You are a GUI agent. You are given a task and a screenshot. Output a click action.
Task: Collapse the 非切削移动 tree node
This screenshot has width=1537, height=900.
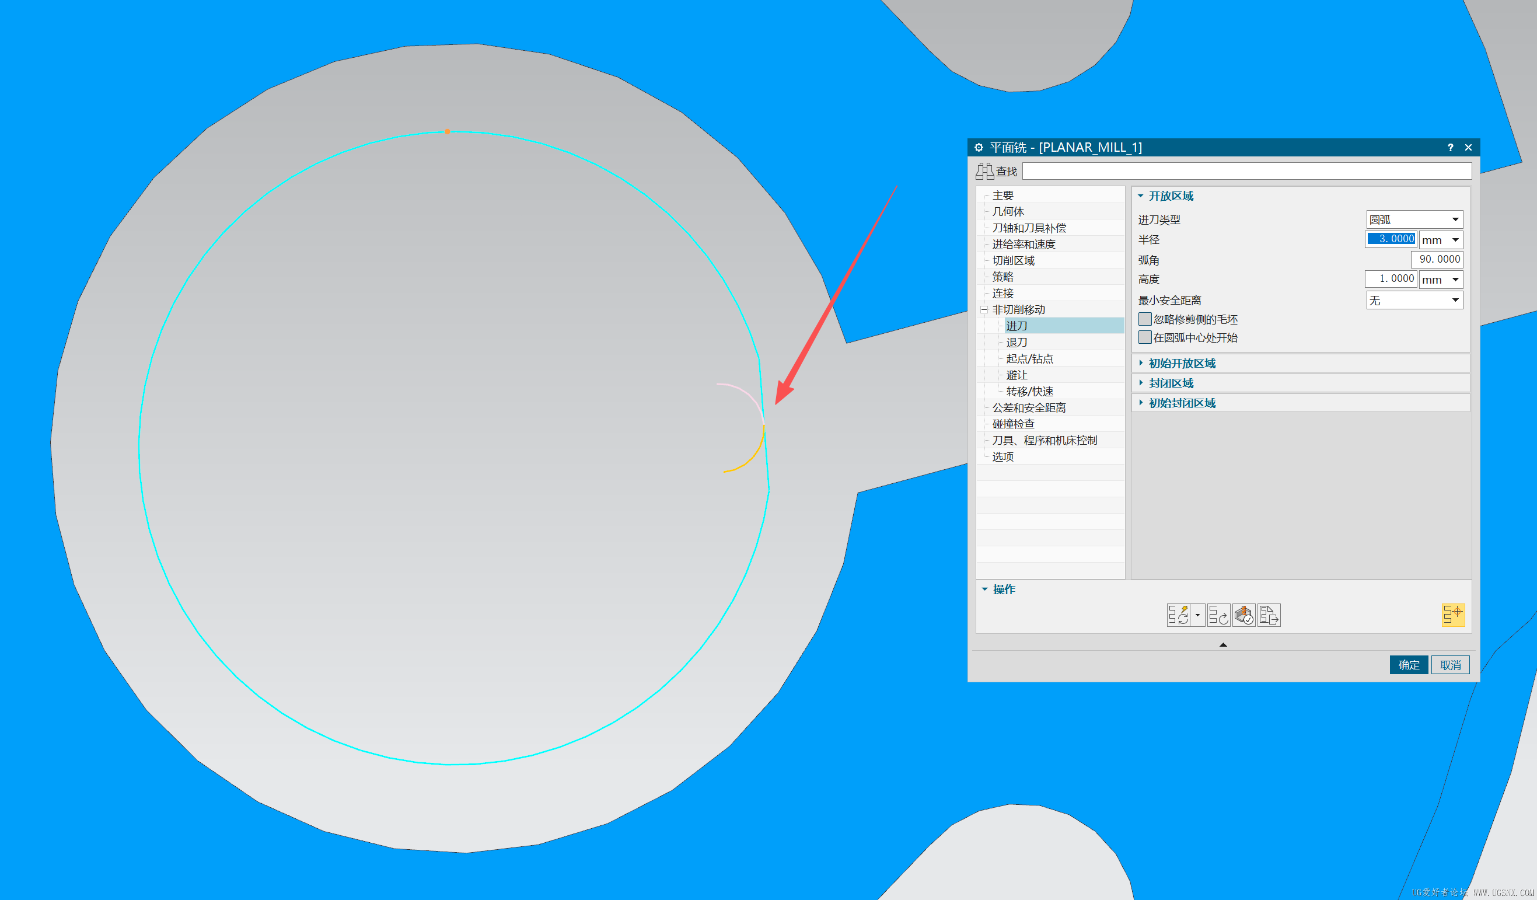[x=984, y=310]
